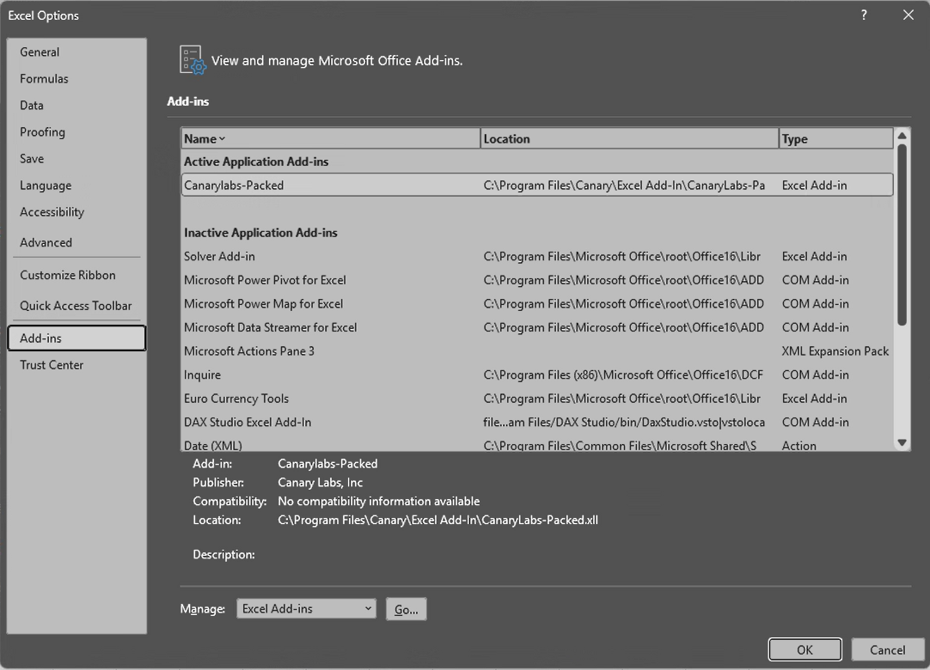Click the Help question mark icon

click(864, 15)
